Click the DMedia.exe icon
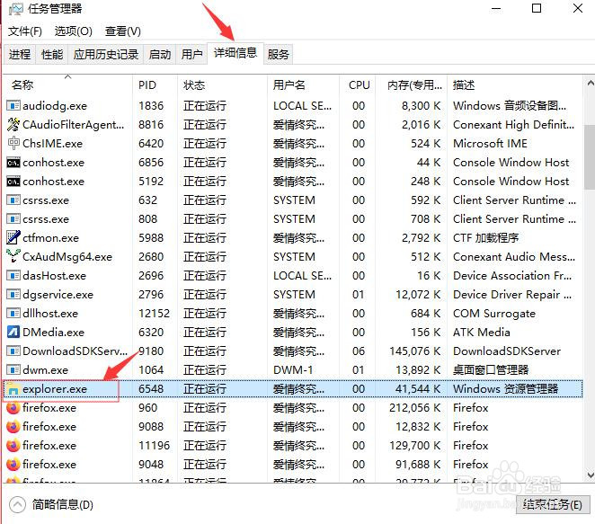This screenshot has width=595, height=524. (x=13, y=332)
